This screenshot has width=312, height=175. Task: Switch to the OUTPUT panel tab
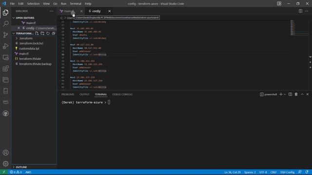(84, 94)
